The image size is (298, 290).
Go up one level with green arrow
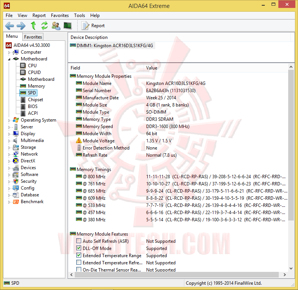coord(34,25)
